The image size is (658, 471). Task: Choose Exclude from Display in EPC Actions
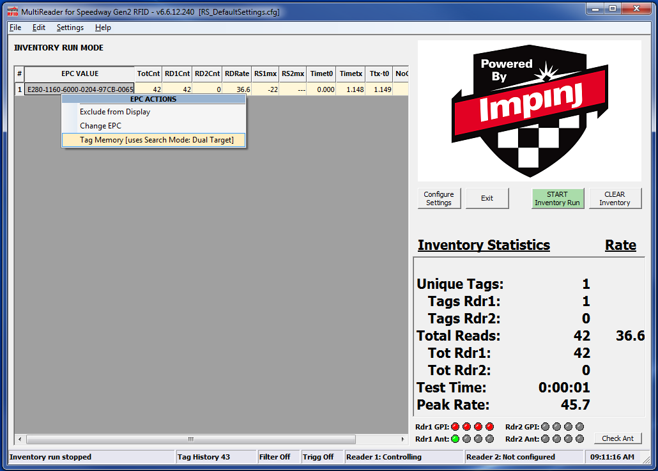click(x=153, y=112)
